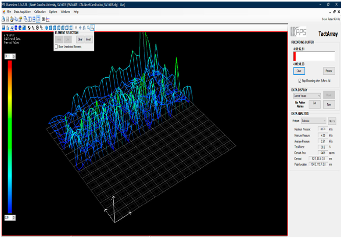
Task: Click the open file icon in toolbar
Action: click(3, 19)
